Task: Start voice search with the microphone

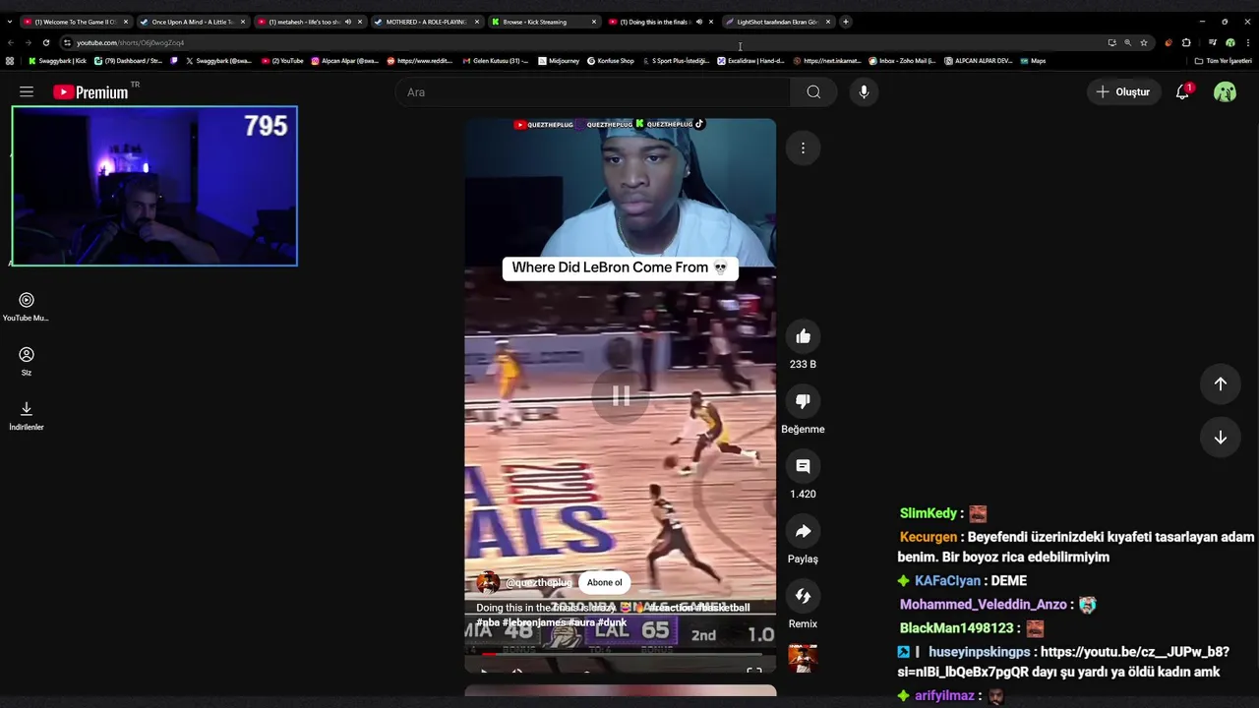Action: [864, 91]
